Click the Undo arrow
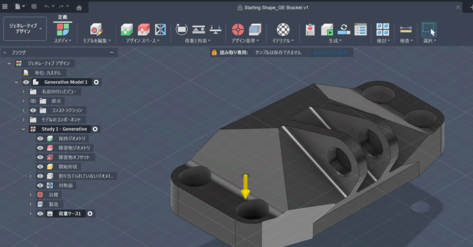The image size is (473, 247). tap(47, 7)
